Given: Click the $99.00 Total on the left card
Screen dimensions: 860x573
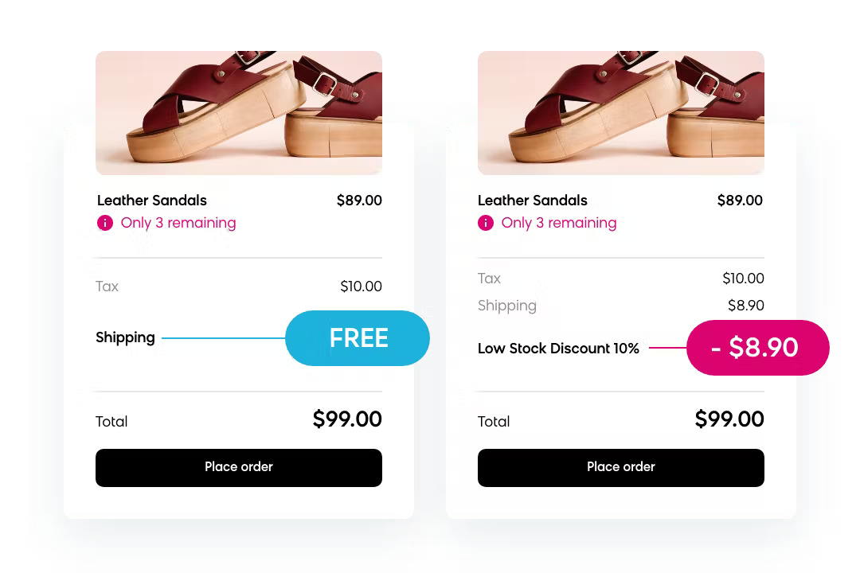Looking at the screenshot, I should pyautogui.click(x=347, y=419).
